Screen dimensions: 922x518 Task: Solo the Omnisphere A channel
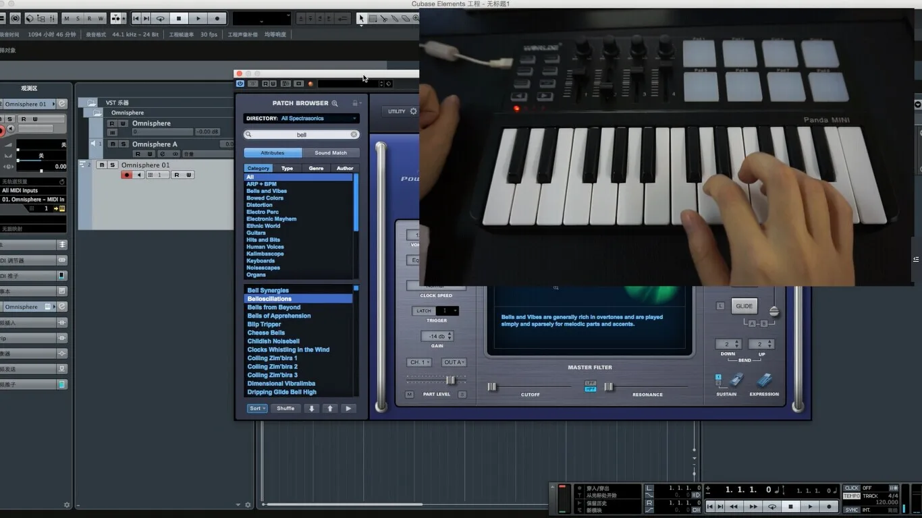click(x=123, y=144)
